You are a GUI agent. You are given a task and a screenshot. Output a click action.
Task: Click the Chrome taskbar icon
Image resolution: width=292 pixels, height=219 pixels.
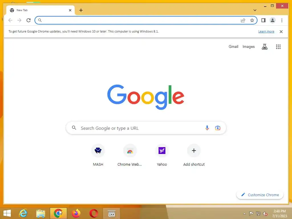58,213
